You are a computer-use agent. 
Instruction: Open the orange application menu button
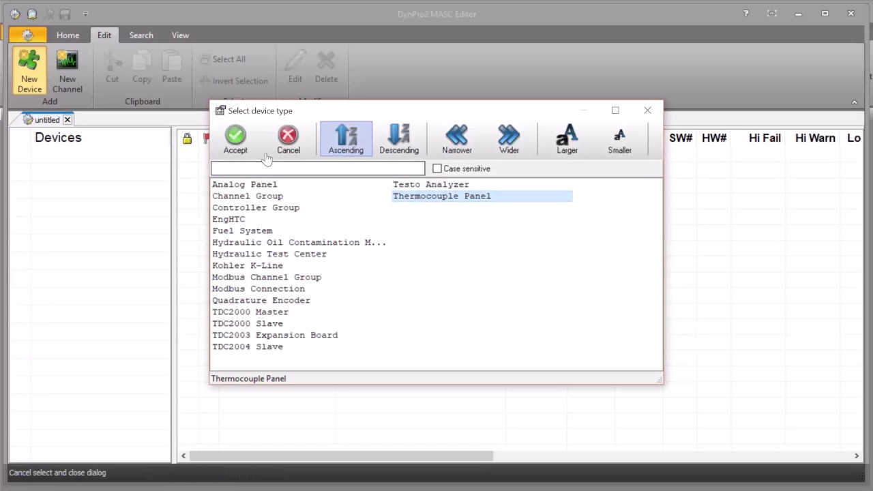[x=28, y=35]
